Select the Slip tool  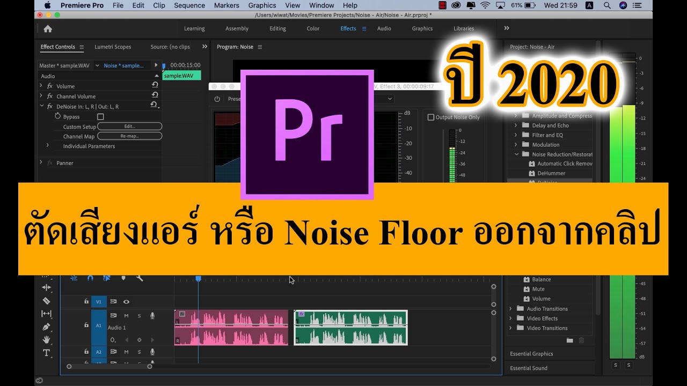pyautogui.click(x=46, y=314)
